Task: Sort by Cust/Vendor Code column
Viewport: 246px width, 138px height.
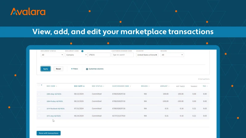Action: click(121, 86)
